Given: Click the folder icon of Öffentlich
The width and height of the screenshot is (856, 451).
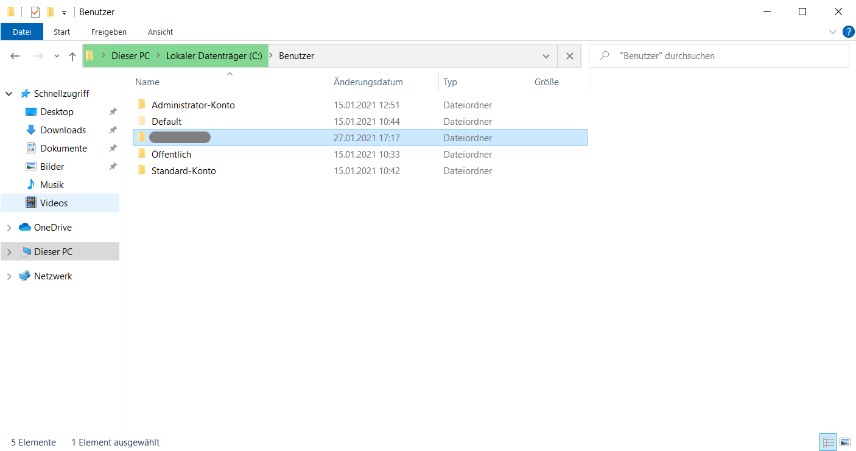Looking at the screenshot, I should [142, 154].
